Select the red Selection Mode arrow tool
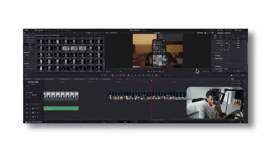This screenshot has height=152, width=271. point(102,75)
